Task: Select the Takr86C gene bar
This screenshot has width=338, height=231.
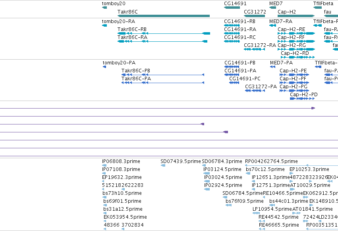Action: (x=164, y=16)
